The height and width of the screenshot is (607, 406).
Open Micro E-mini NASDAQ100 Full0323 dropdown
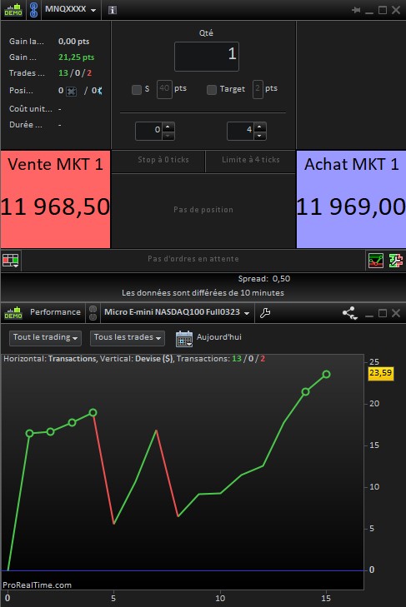pos(177,312)
